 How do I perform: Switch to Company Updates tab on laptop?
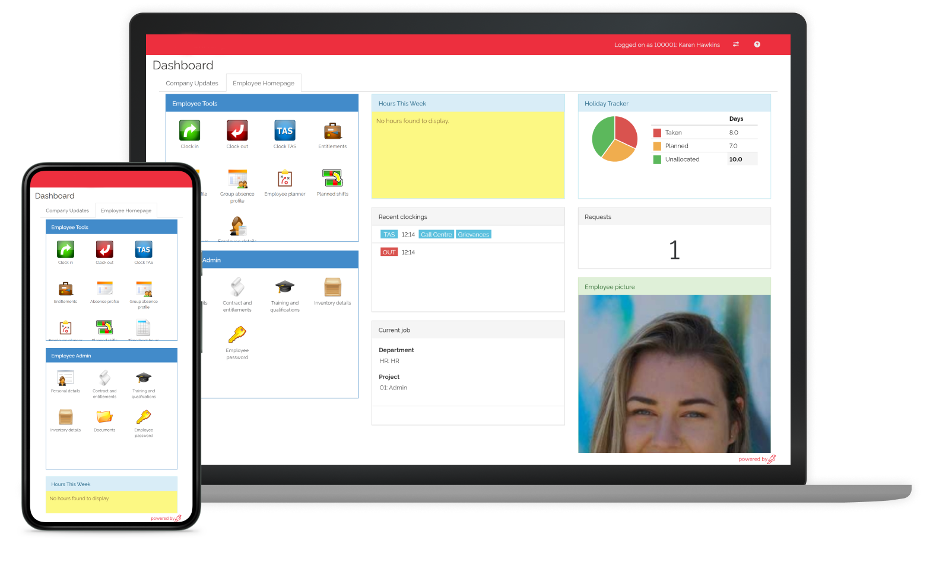[192, 84]
